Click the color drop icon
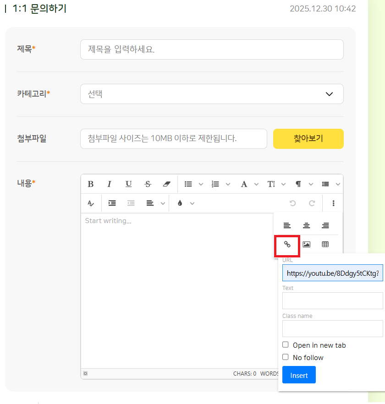Screen dimensions: 385x404 point(180,203)
